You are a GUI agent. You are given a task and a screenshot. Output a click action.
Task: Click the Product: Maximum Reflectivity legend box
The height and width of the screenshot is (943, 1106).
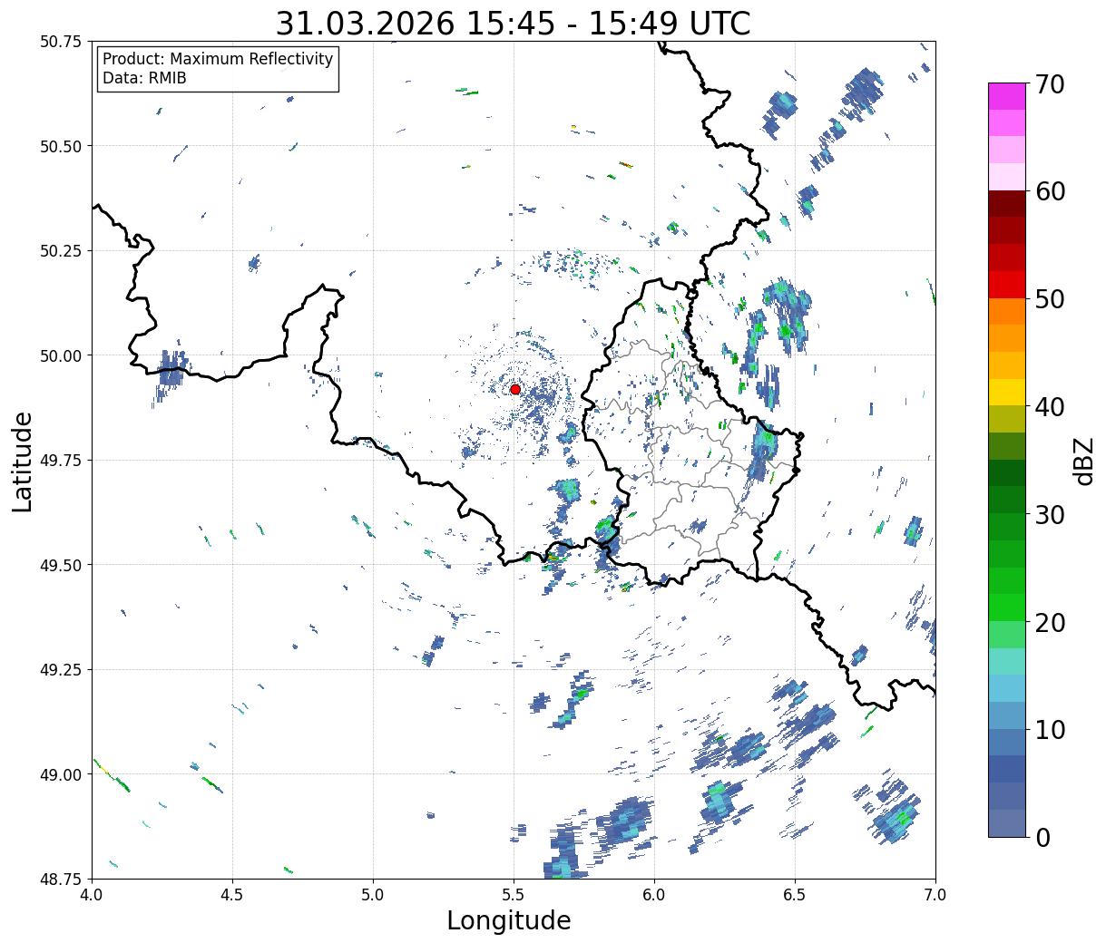(218, 69)
